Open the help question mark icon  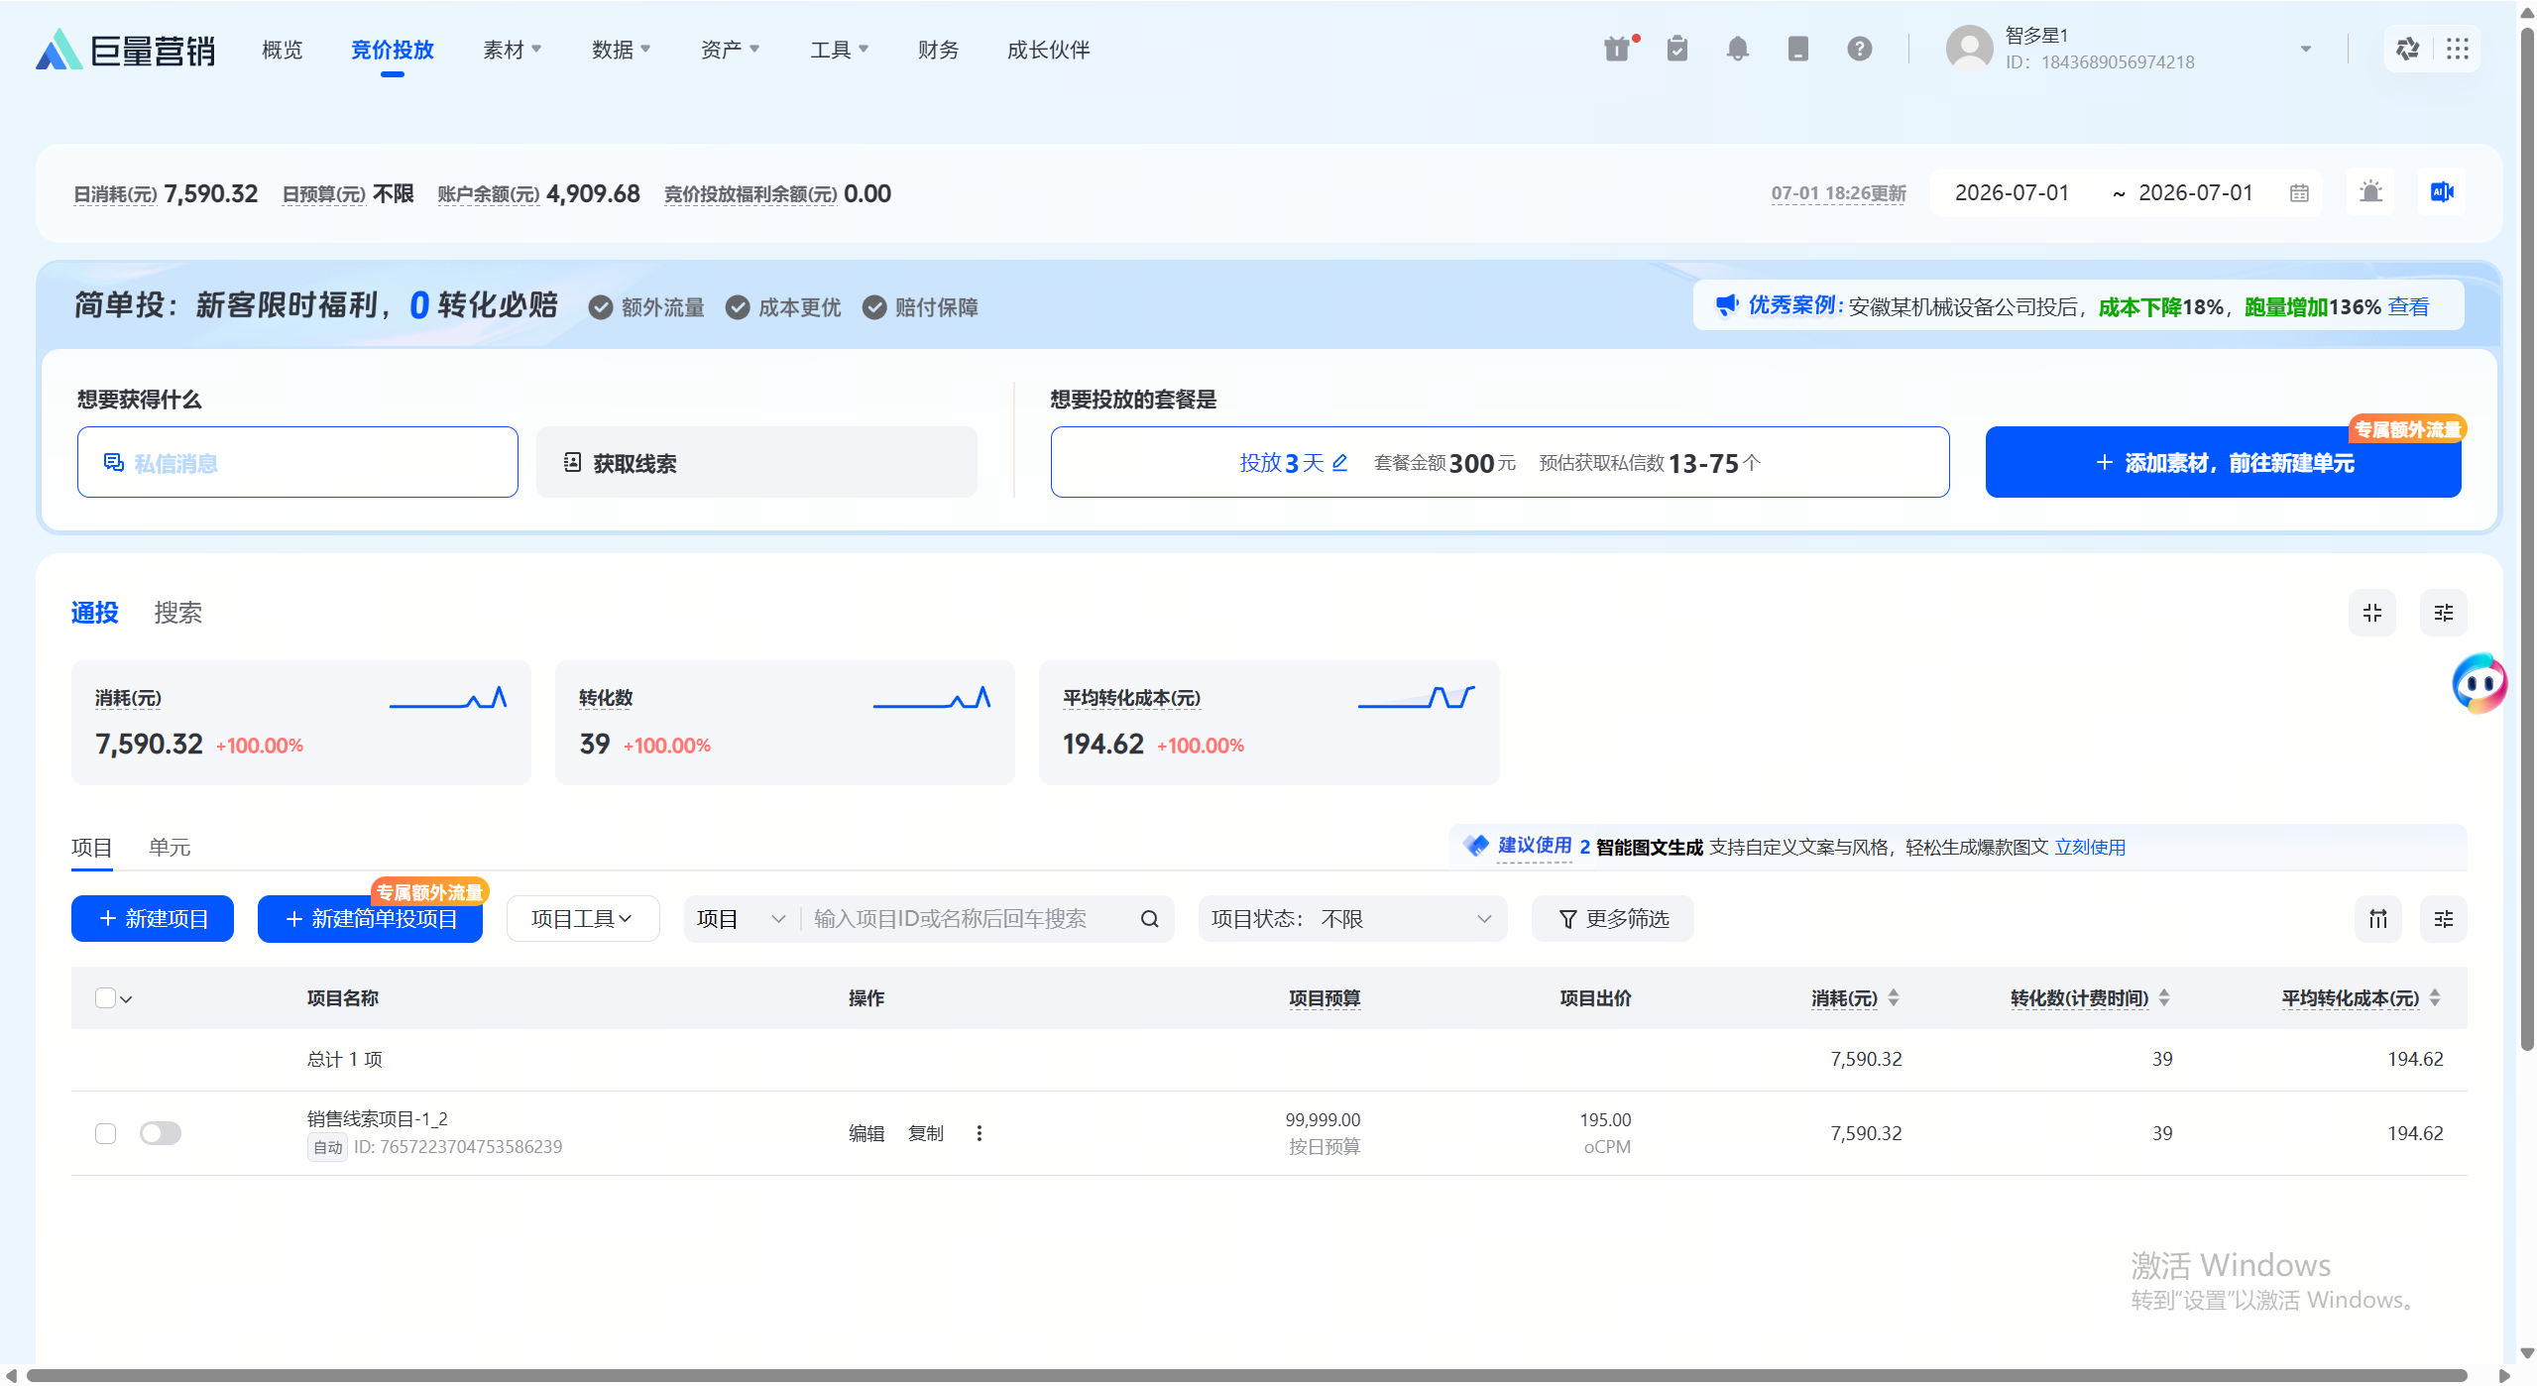tap(1859, 49)
